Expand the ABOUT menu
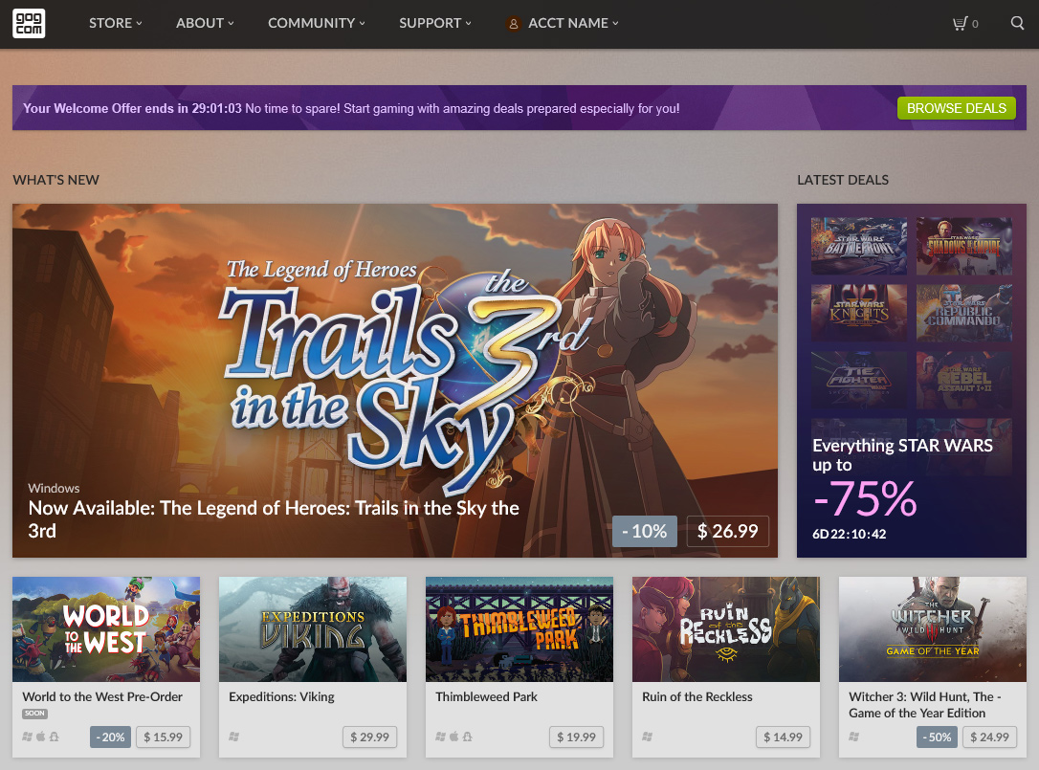The width and height of the screenshot is (1039, 770). (x=205, y=23)
